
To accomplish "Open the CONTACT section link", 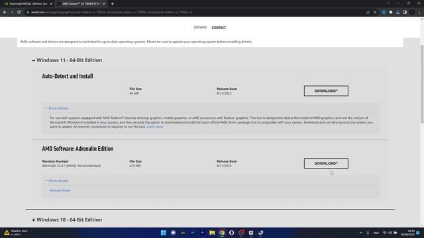I will pyautogui.click(x=219, y=27).
